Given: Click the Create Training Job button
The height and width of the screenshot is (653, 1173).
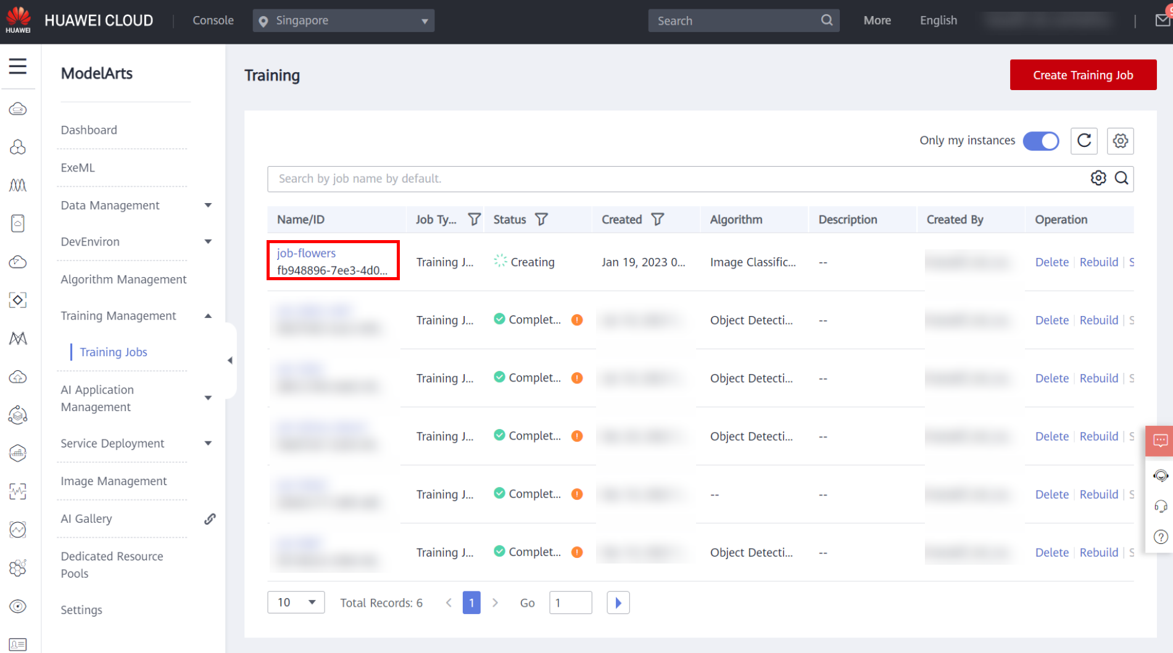Looking at the screenshot, I should click(1082, 75).
